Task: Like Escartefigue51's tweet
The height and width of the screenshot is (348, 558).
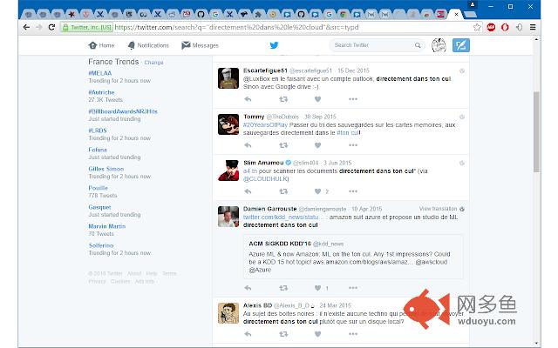Action: [x=317, y=99]
